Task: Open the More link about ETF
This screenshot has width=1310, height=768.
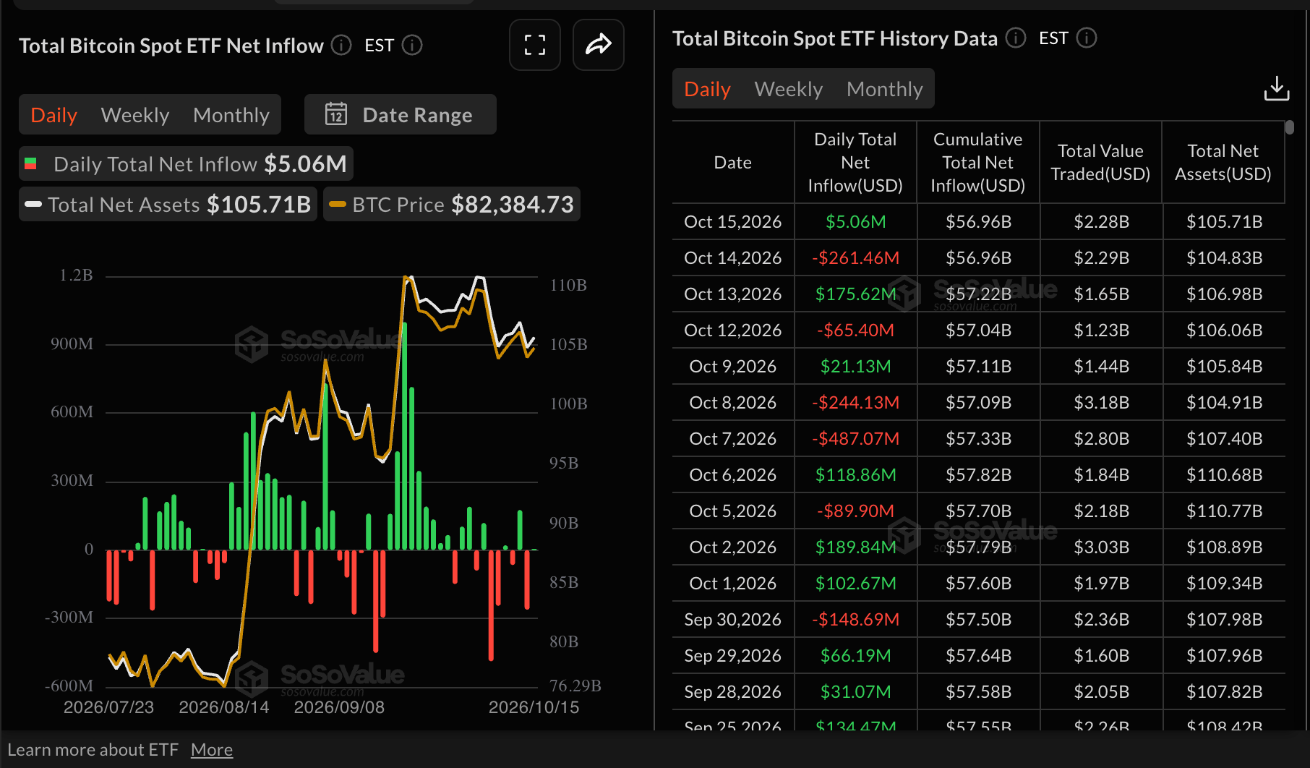Action: click(212, 750)
